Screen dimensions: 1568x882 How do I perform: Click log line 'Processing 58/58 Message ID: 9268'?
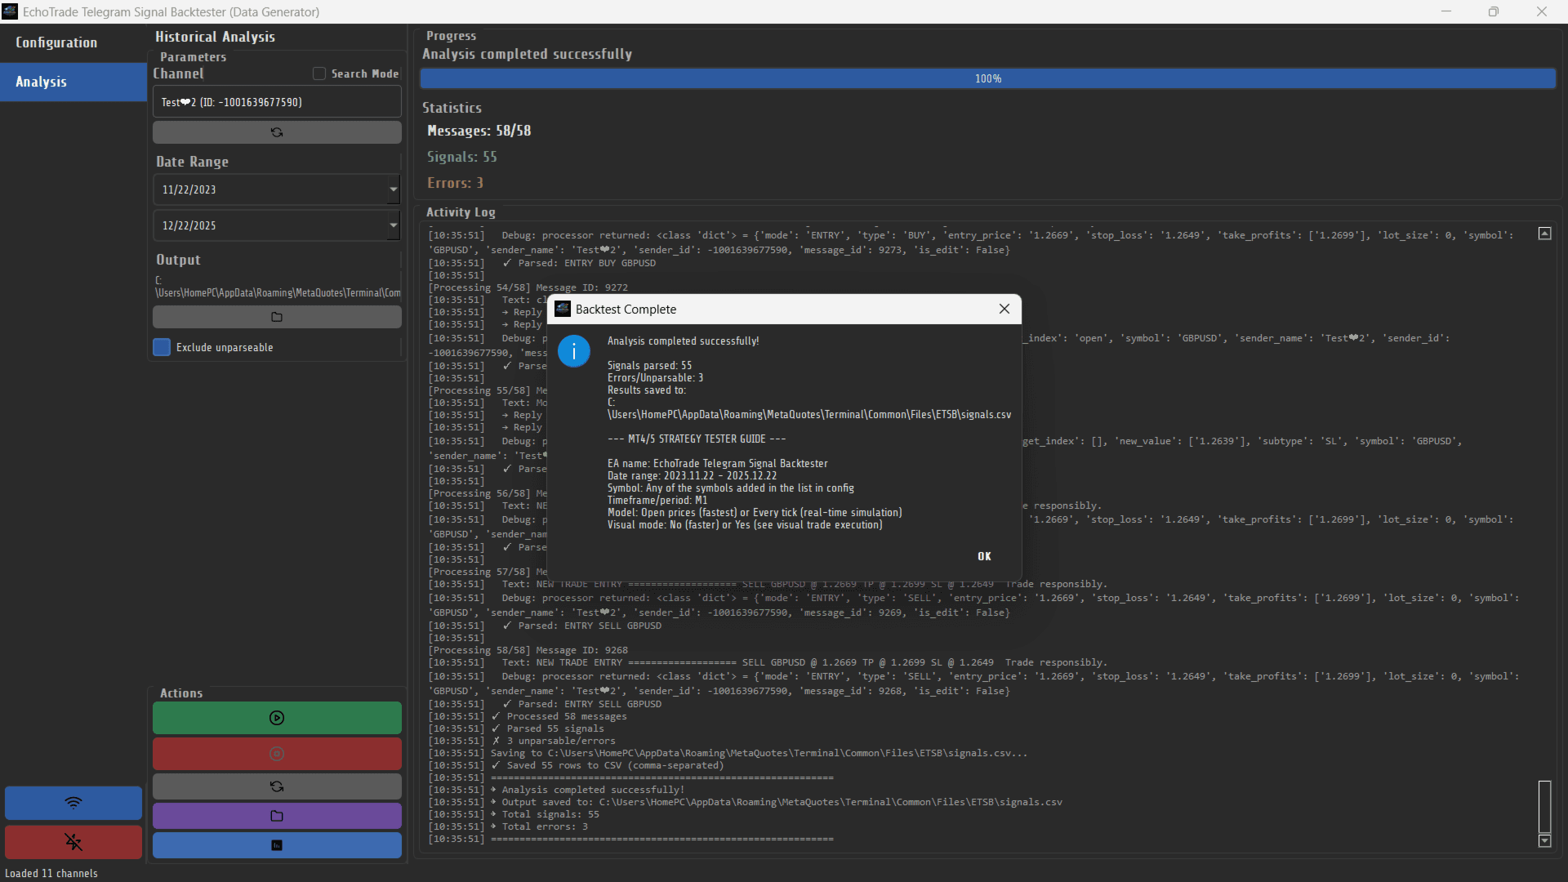pos(528,650)
